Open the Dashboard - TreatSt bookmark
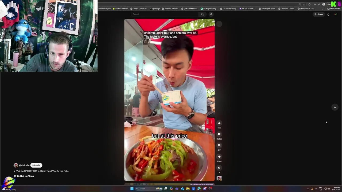 [x=287, y=9]
